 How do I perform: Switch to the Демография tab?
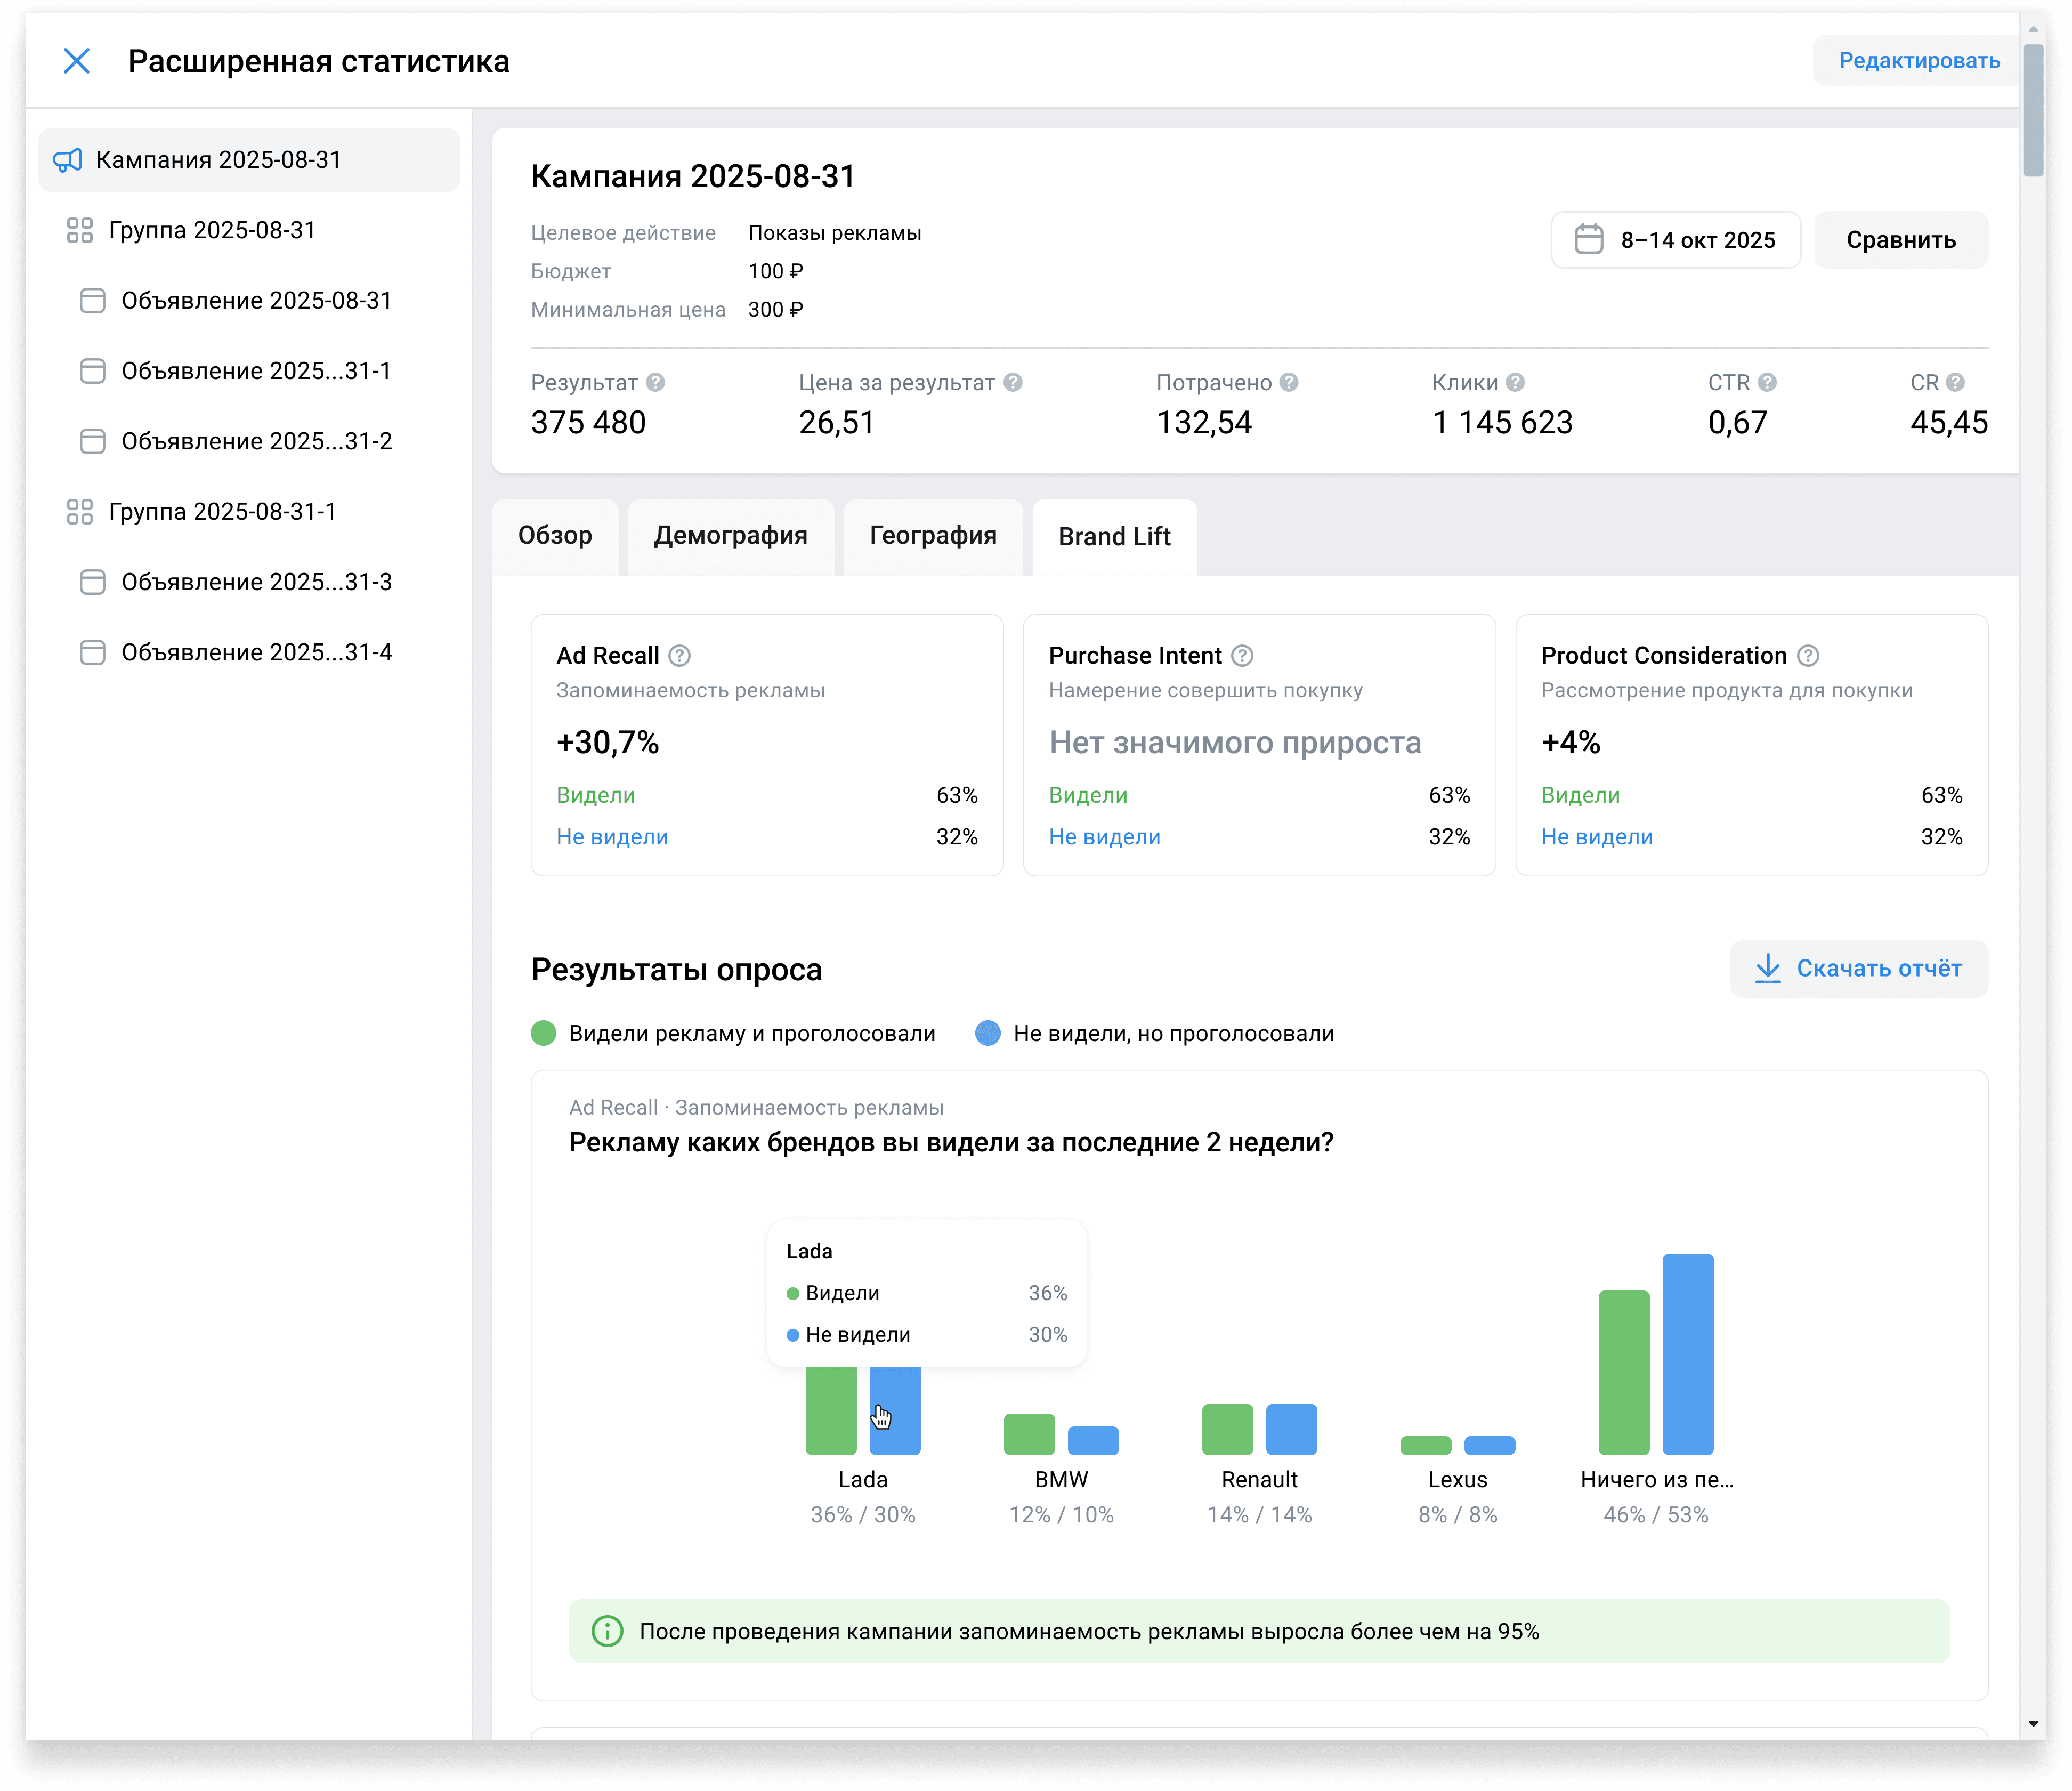tap(730, 536)
